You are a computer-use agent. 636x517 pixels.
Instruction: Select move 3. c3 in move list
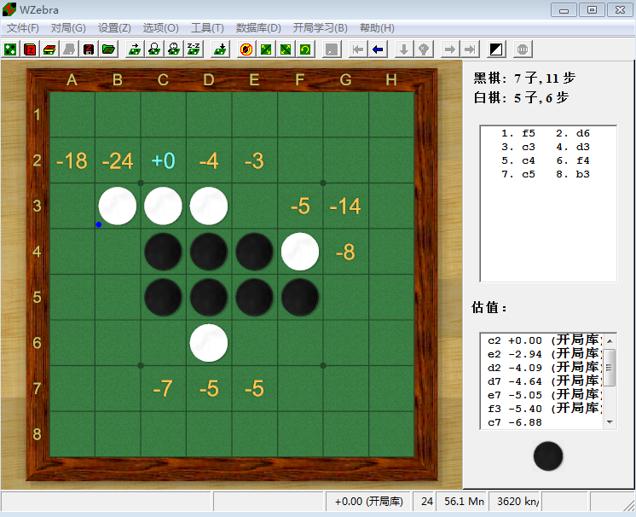coord(518,147)
